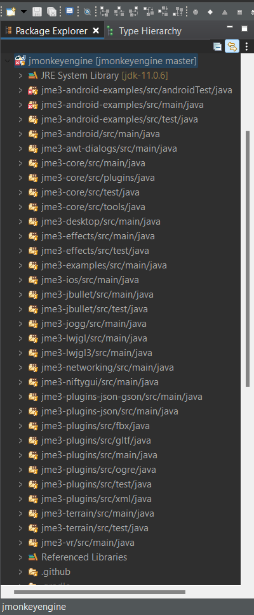The height and width of the screenshot is (615, 254).
Task: Expand jme3-core/src/main/java source folder
Action: click(20, 163)
